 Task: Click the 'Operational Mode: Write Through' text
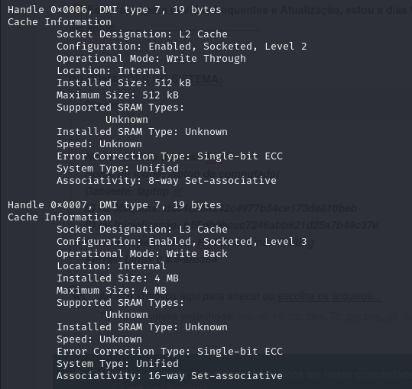click(x=151, y=59)
